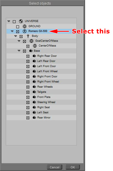Click the Romero GX-500 figure icon

tap(24, 31)
